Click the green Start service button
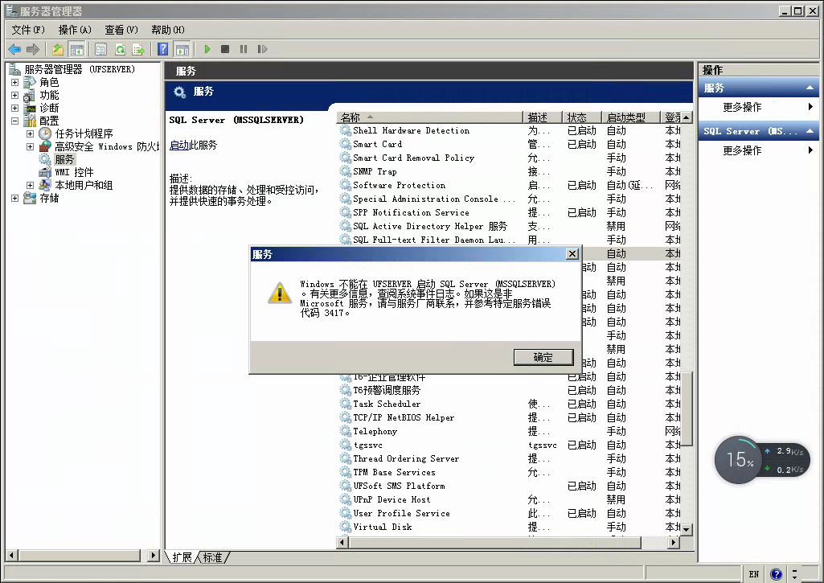The width and height of the screenshot is (824, 583). tap(207, 49)
